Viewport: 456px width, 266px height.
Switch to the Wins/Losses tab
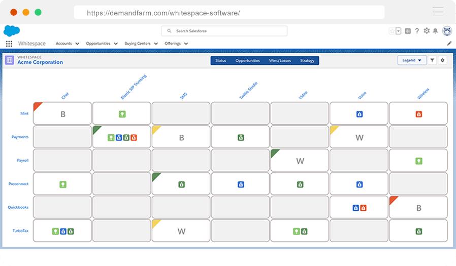280,61
